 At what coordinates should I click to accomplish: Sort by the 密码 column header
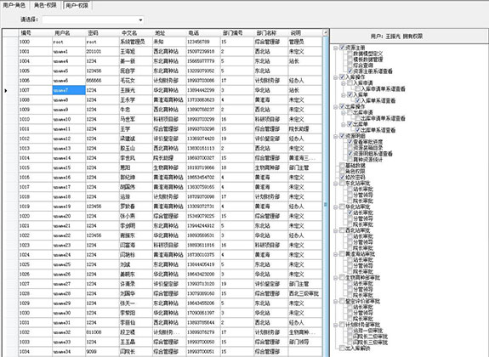(x=102, y=33)
